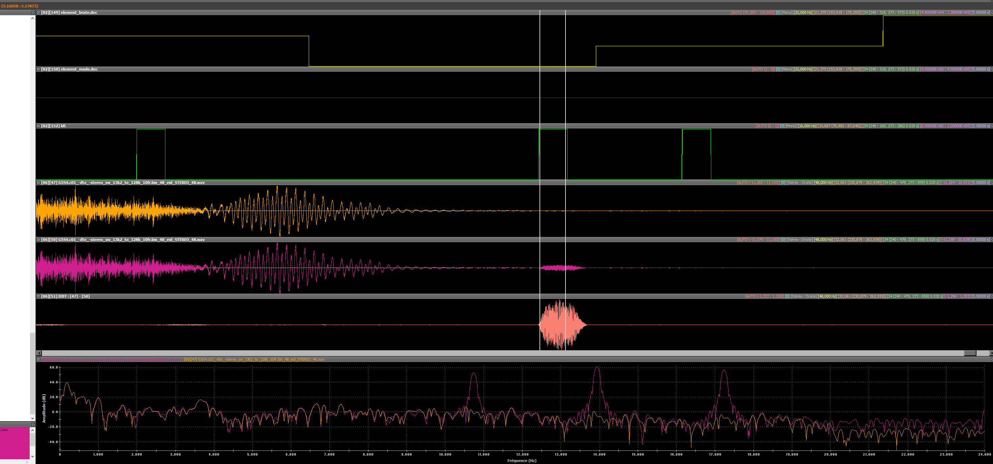This screenshot has height=464, width=993.
Task: Click the icon beside element_mode.dec title
Action: click(38, 70)
